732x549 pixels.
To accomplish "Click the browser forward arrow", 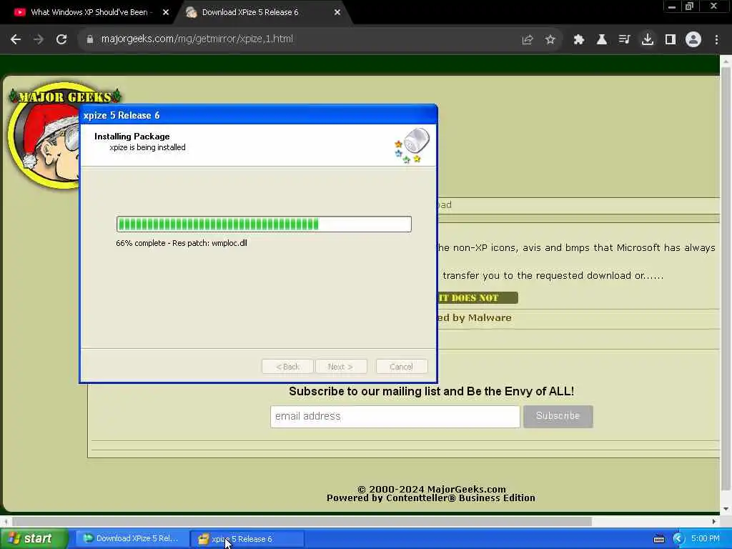I will [39, 39].
